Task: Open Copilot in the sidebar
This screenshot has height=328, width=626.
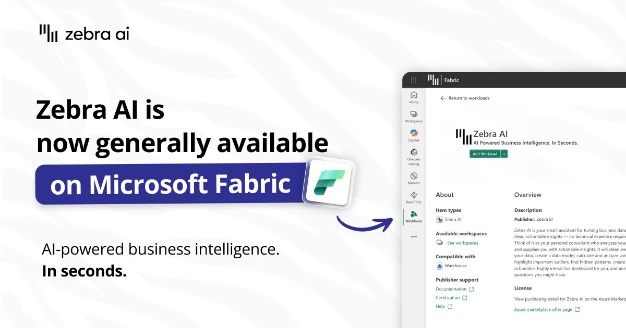Action: [x=414, y=135]
